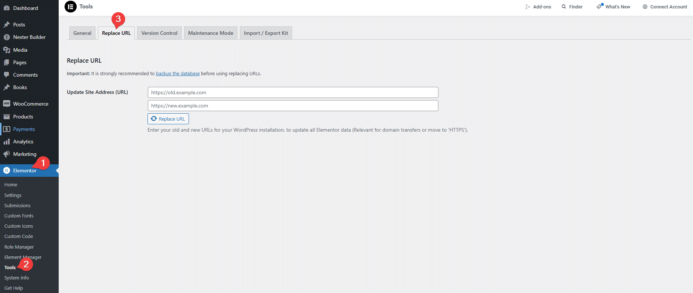This screenshot has width=693, height=293.
Task: Click the 'Replace URL' section heading
Action: (84, 61)
